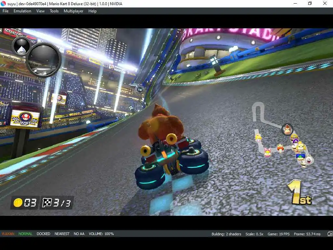Open the Help menu
333x250 pixels.
92,11
